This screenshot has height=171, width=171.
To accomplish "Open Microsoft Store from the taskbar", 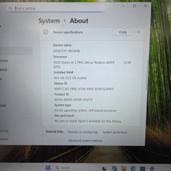I will tap(142, 169).
